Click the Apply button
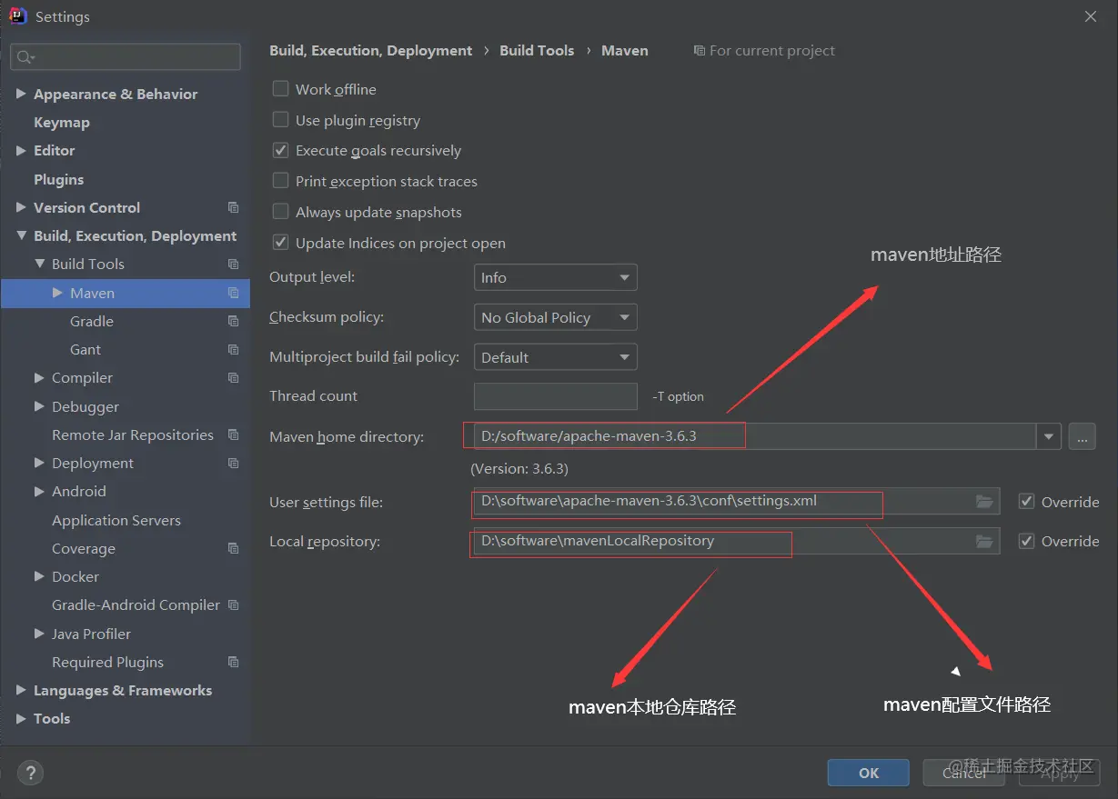 pyautogui.click(x=1060, y=773)
